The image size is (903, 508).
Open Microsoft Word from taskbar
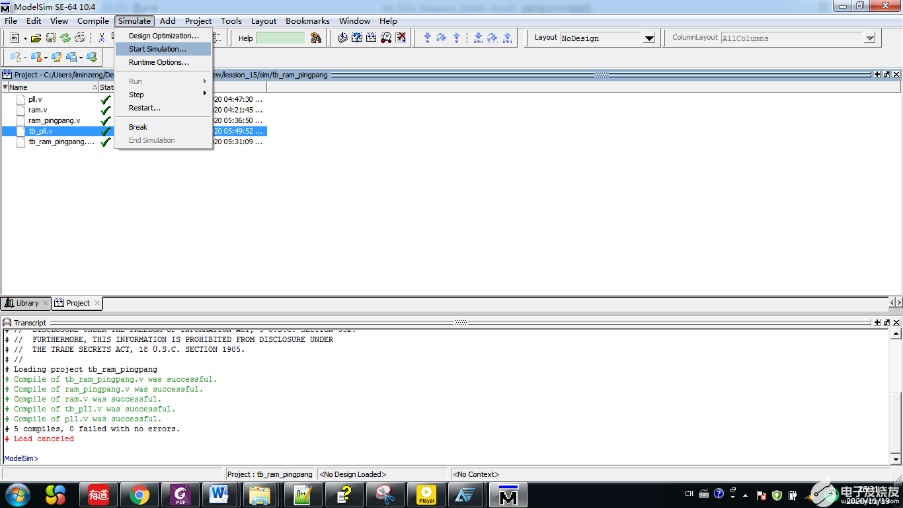pos(218,495)
